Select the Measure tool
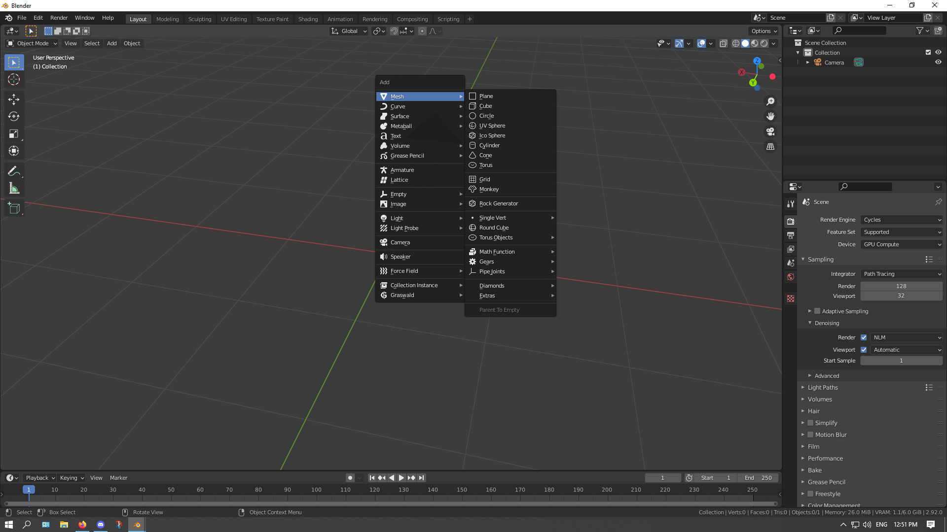This screenshot has width=947, height=532. (x=14, y=188)
